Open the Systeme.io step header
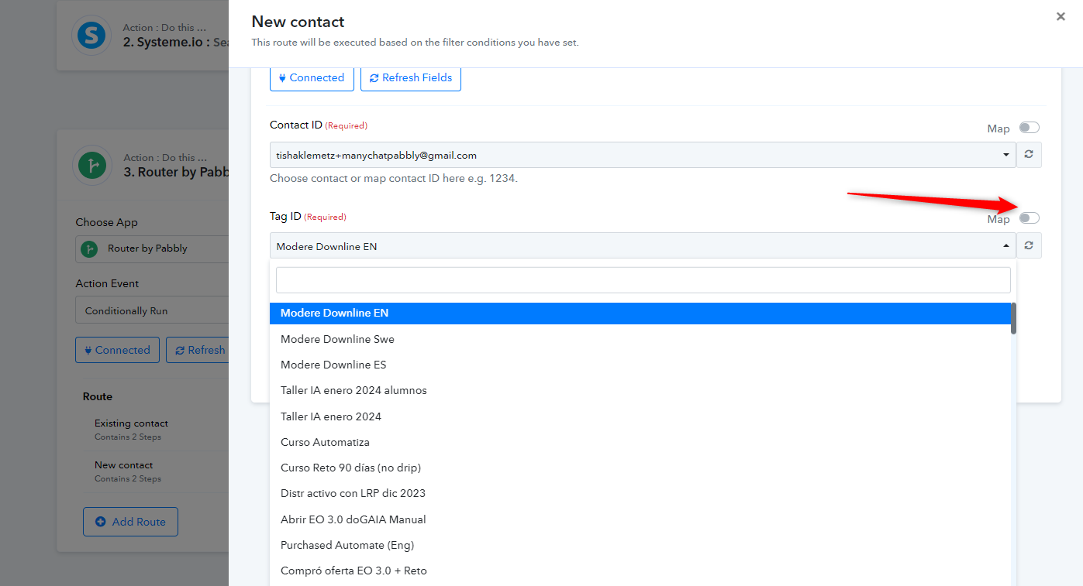 [x=143, y=36]
